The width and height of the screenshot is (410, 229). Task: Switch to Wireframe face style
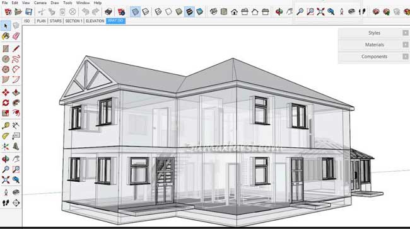pos(158,12)
